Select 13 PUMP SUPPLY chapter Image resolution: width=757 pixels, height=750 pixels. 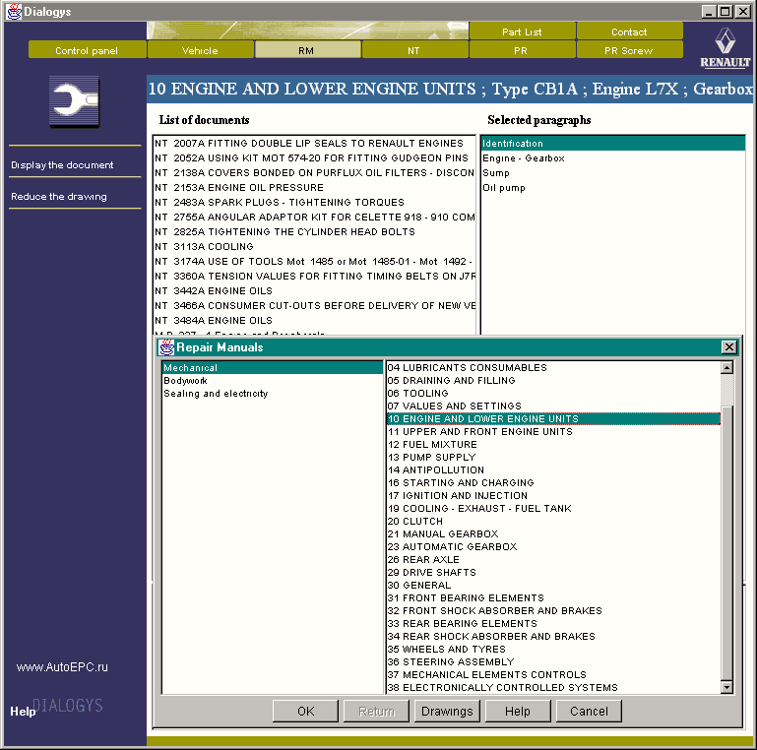554,457
